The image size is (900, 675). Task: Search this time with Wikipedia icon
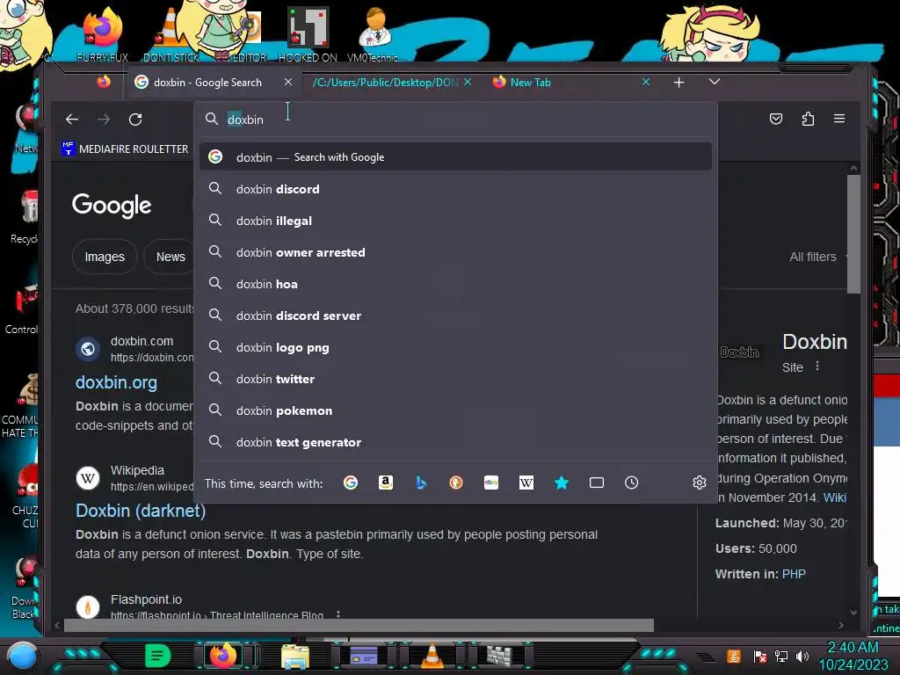click(526, 483)
